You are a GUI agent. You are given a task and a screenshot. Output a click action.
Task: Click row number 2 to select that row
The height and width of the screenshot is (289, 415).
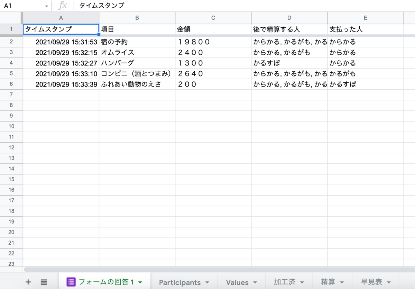point(11,42)
